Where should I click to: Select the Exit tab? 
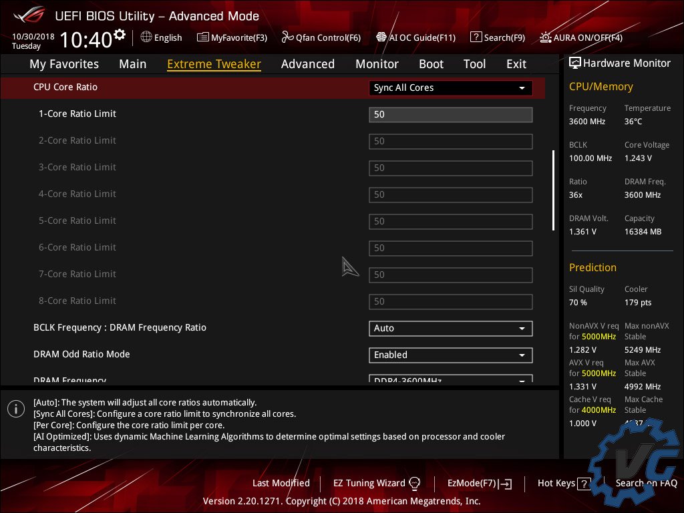tap(516, 64)
